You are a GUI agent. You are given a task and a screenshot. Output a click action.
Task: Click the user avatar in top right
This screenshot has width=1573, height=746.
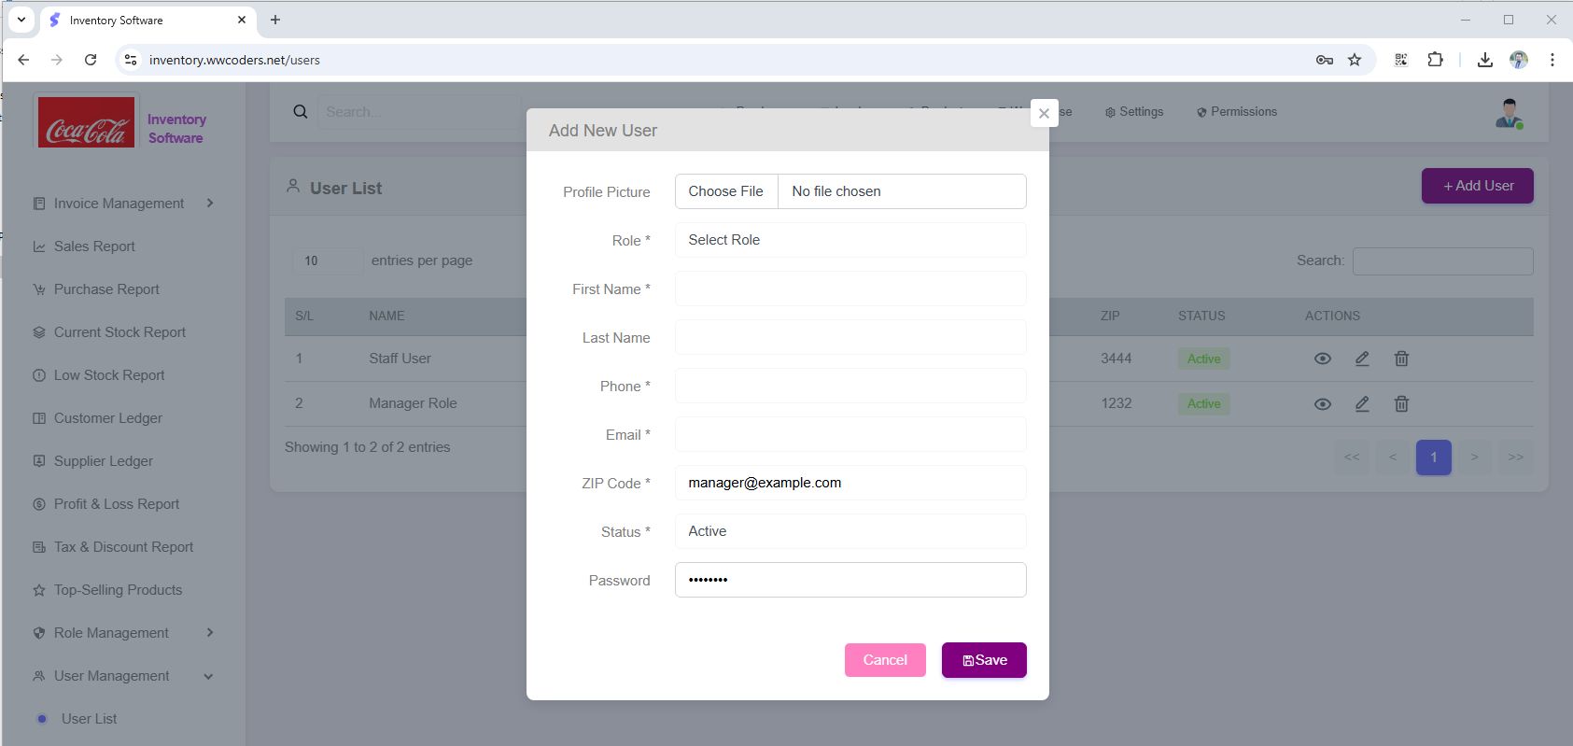click(1509, 113)
